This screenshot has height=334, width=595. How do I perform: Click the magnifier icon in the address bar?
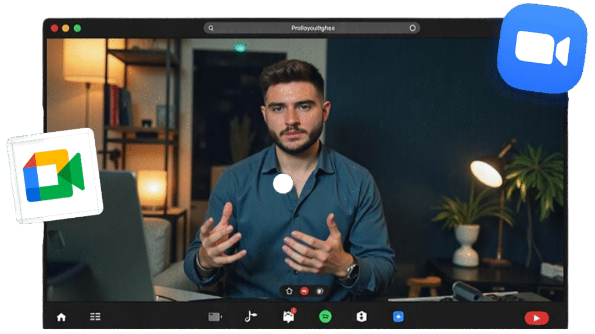click(211, 28)
